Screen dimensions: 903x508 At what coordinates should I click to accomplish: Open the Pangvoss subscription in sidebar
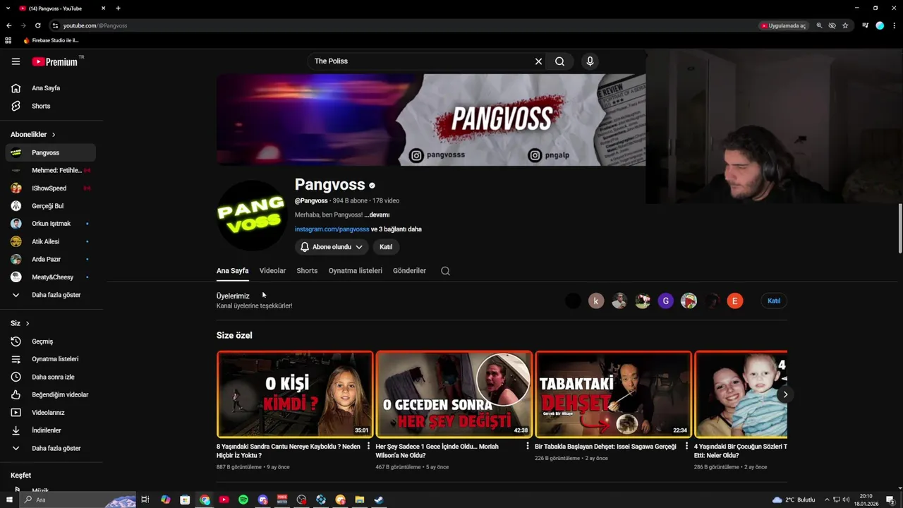click(50, 152)
